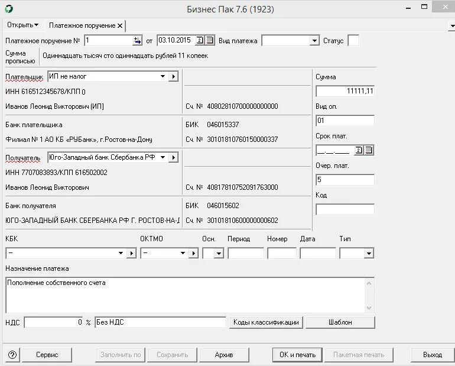
Task: Click recipient correspondent account 30101810600000000602
Action: [x=242, y=221]
